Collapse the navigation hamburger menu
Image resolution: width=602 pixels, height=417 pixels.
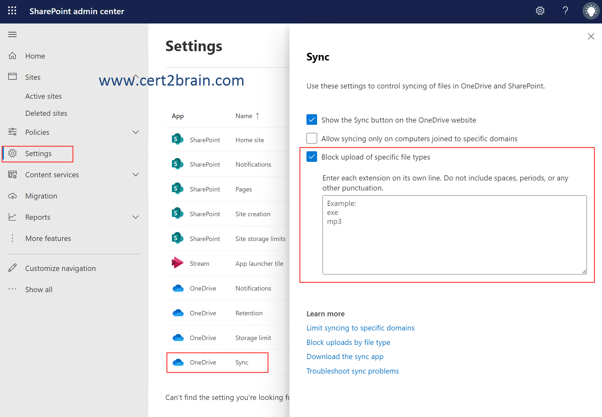point(12,34)
